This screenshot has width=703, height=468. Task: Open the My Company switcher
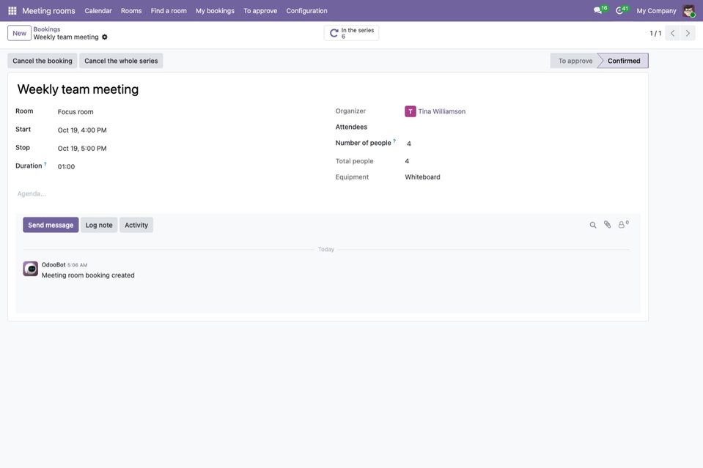pyautogui.click(x=656, y=11)
